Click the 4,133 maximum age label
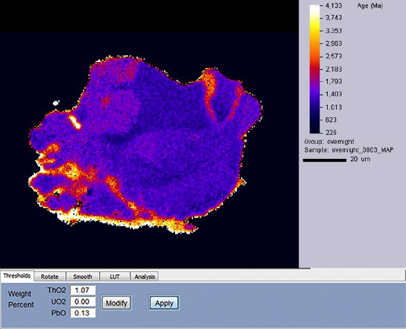The width and height of the screenshot is (406, 329). pyautogui.click(x=334, y=5)
